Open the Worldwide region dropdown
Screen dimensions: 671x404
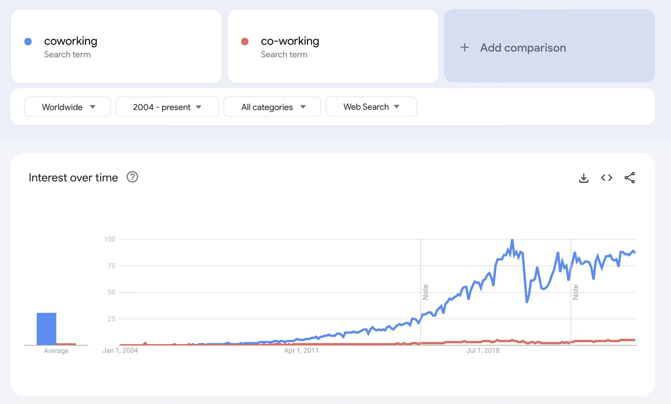click(x=67, y=107)
